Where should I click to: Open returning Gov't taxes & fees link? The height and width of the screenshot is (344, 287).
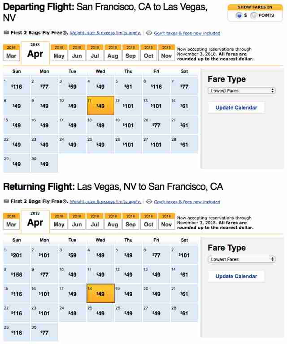point(187,202)
